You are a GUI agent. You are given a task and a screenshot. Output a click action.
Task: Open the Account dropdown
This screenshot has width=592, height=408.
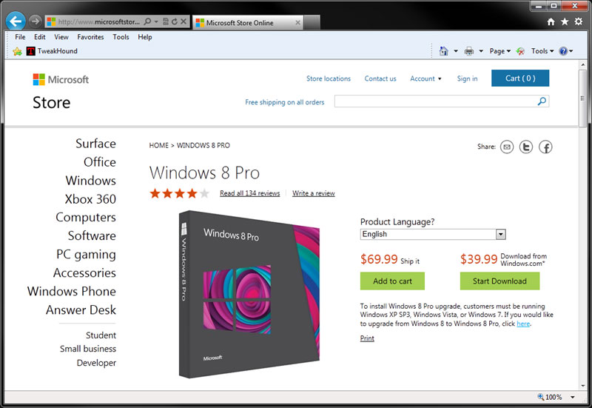[x=425, y=78]
